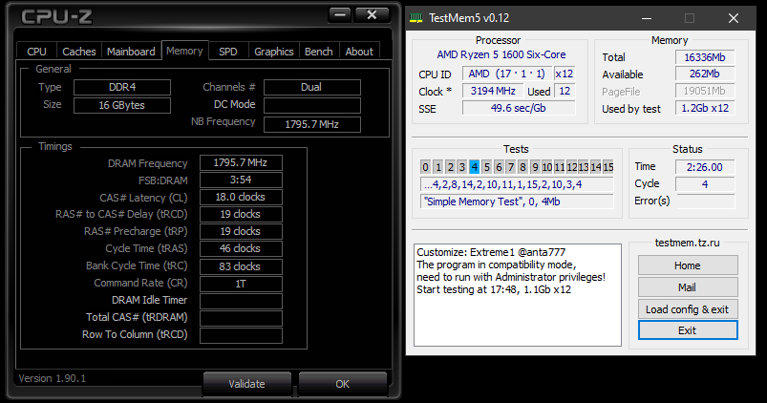The image size is (767, 403).
Task: Select test box 1 in Tests
Action: click(x=438, y=167)
